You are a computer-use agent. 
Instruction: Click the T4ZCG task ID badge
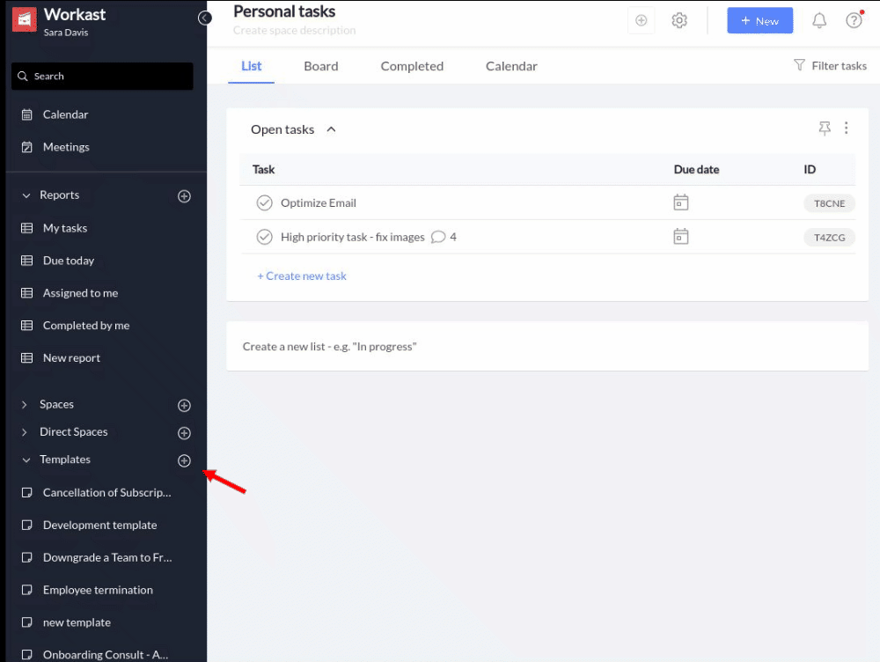pyautogui.click(x=829, y=238)
